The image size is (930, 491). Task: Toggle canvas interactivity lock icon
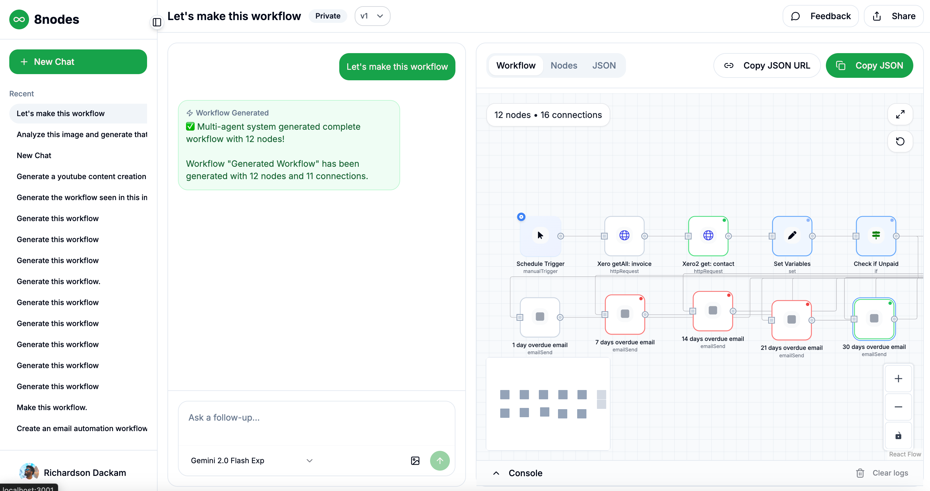coord(898,435)
